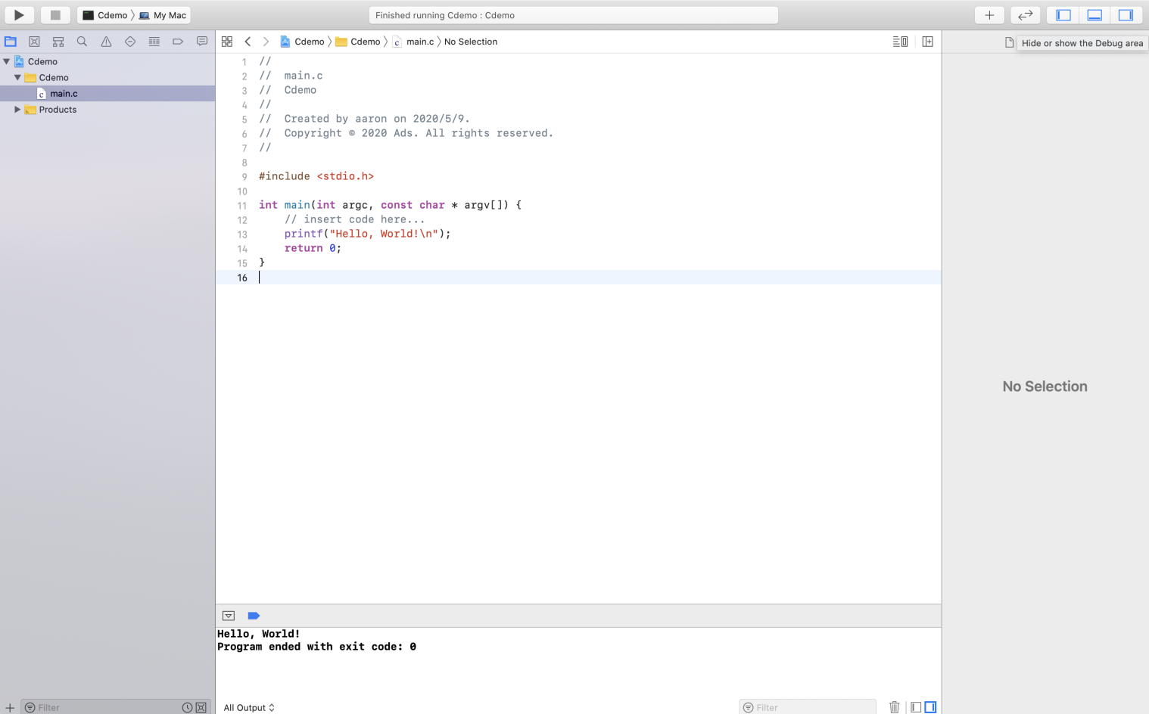Select the Cdemo project row
This screenshot has height=714, width=1149.
[107, 61]
